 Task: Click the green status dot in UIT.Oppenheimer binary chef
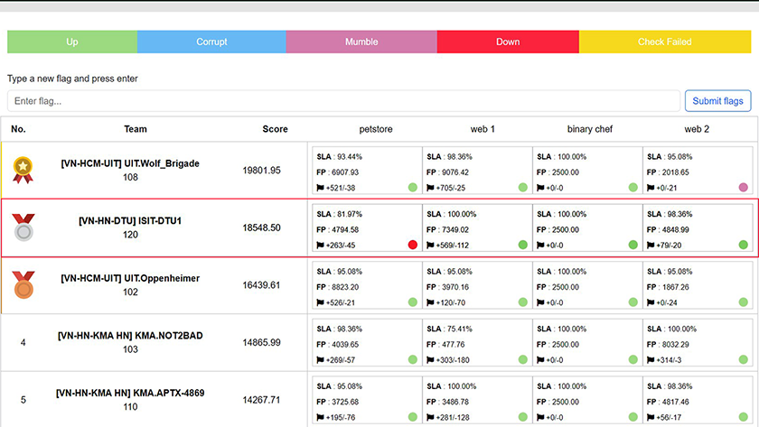tap(632, 302)
